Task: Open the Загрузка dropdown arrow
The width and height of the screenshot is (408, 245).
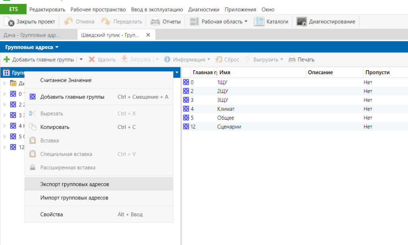Action: tap(157, 59)
